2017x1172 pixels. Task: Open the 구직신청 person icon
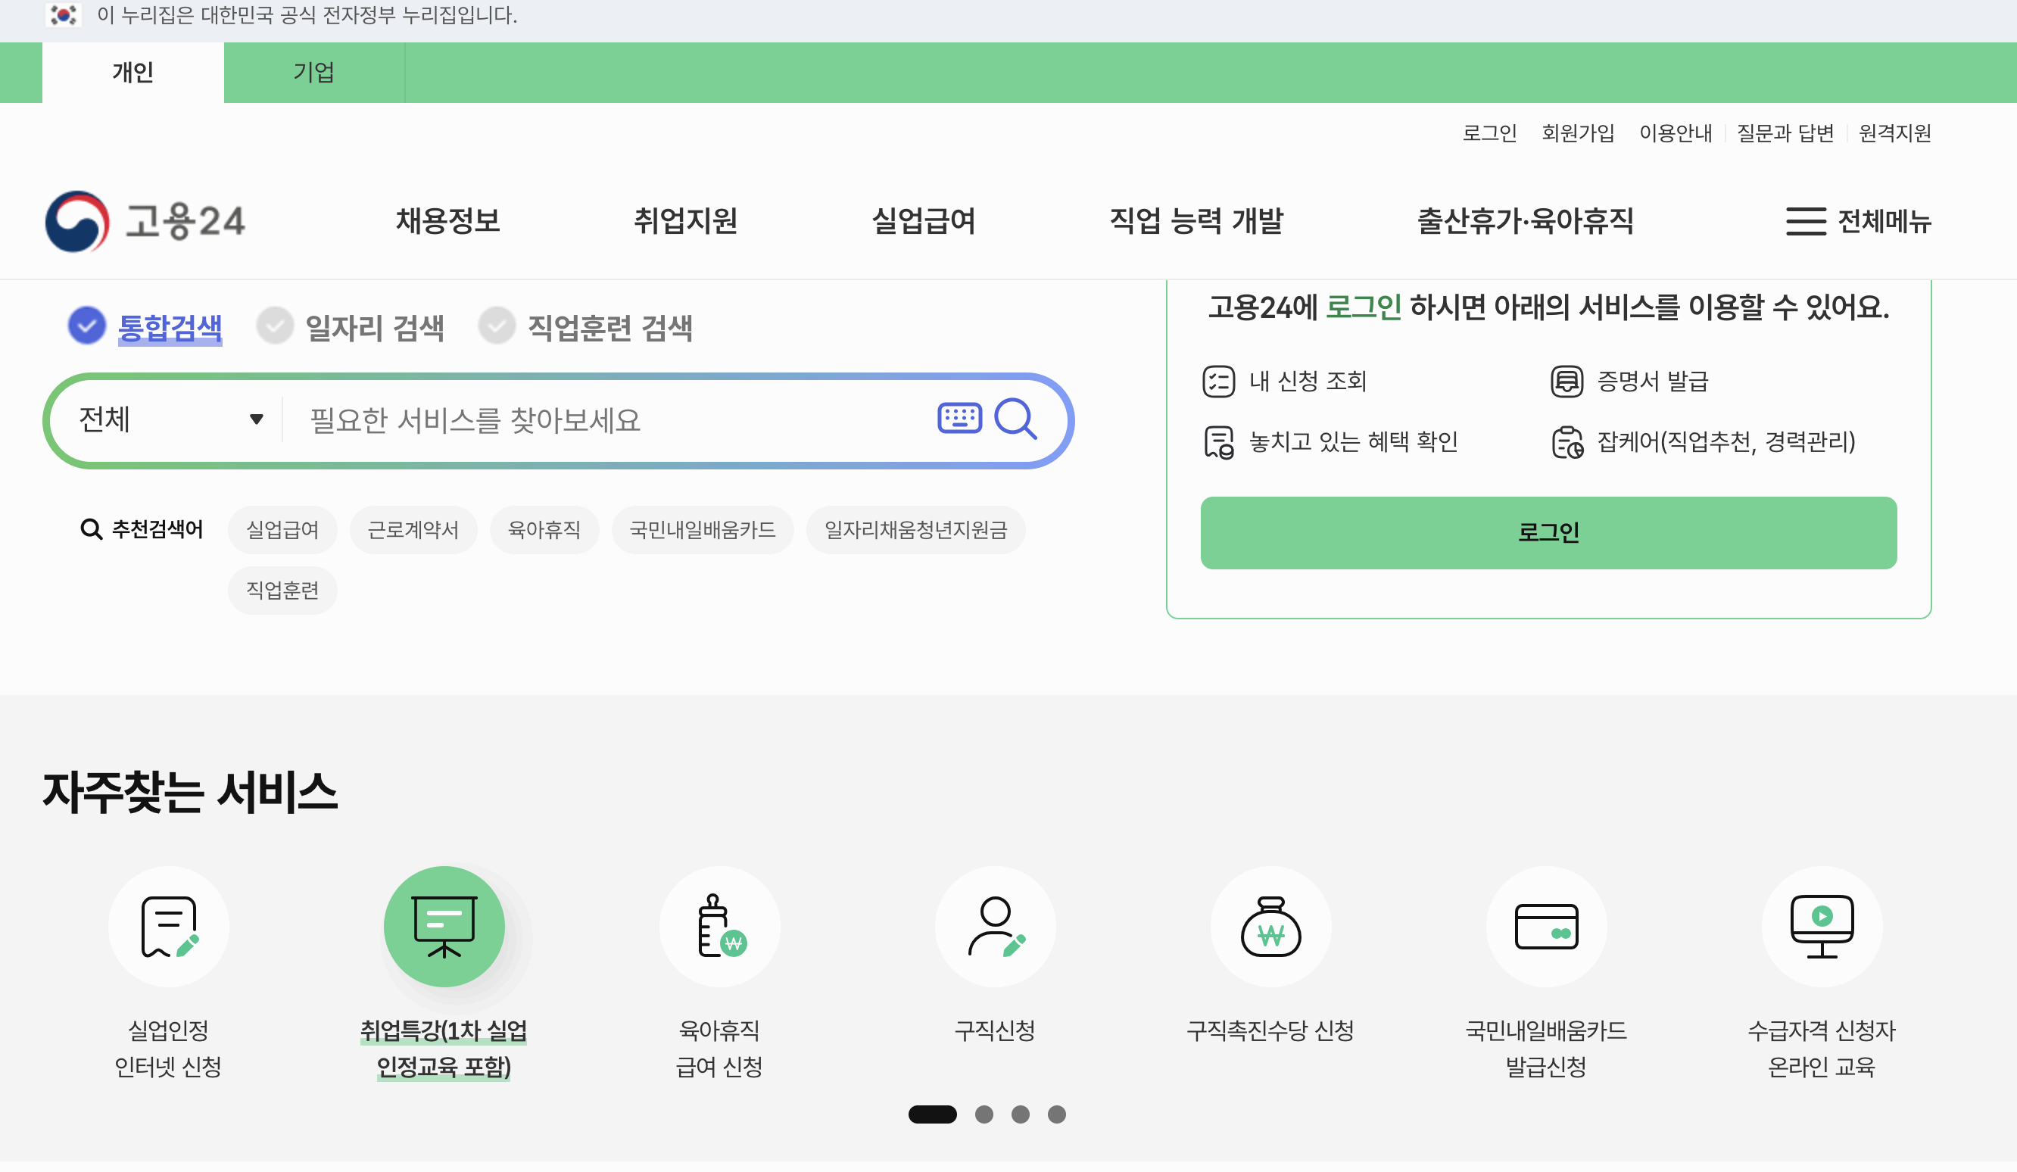click(x=995, y=926)
